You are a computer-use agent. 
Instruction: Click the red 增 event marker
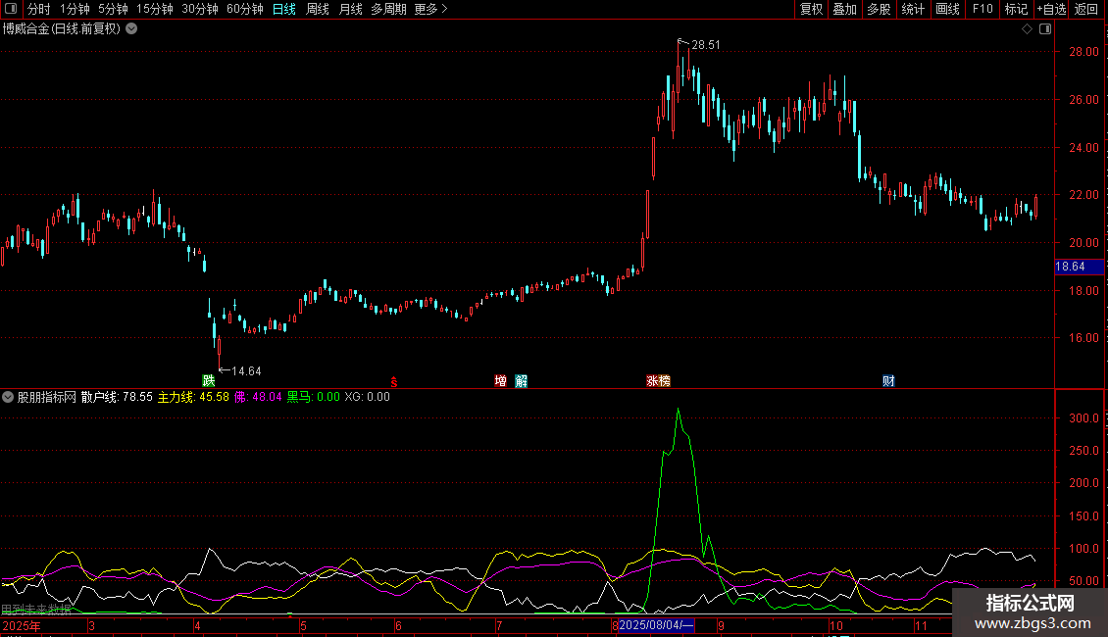[500, 380]
